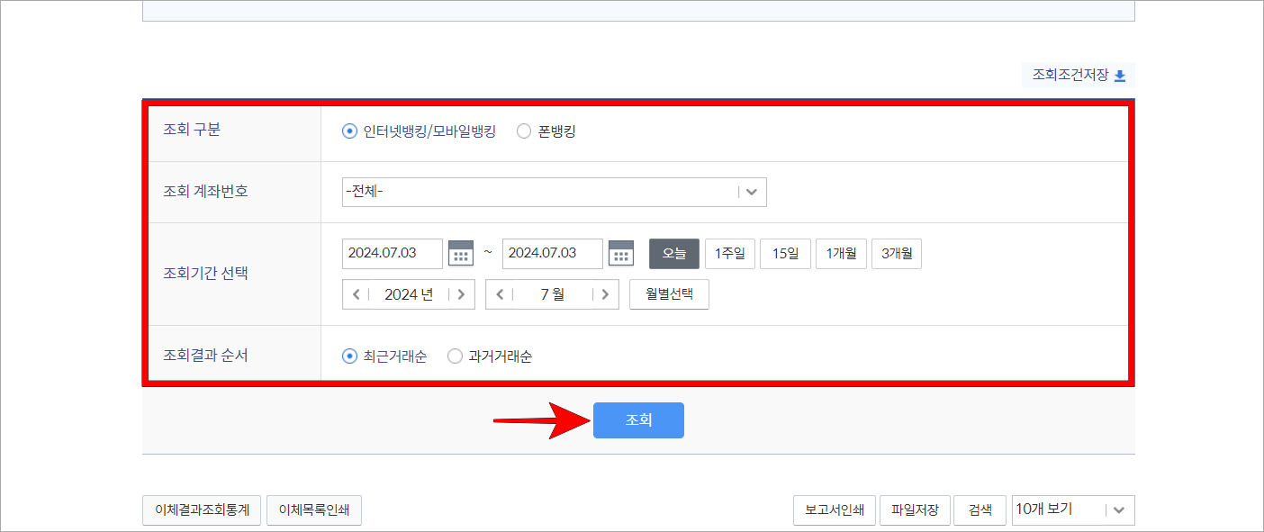Select 인터넷뱅킹/모바일뱅킹 option
Viewport: 1264px width, 532px height.
349,131
